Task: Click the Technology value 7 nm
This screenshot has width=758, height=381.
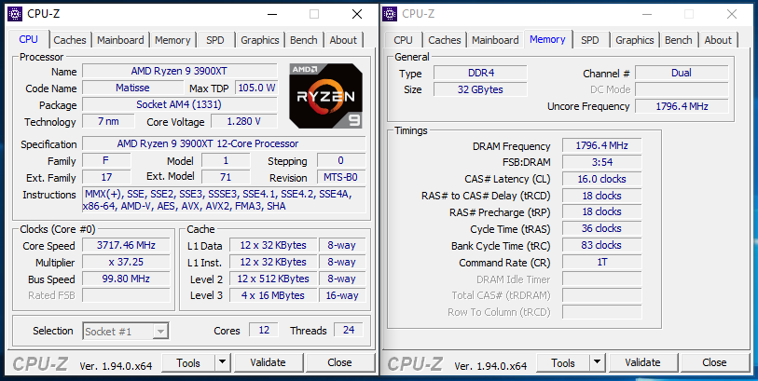Action: tap(108, 121)
